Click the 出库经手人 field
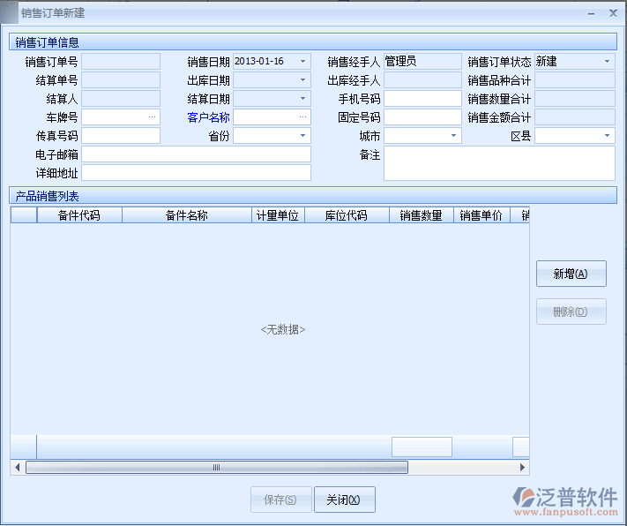Screen dimensions: 627x526 [x=422, y=80]
